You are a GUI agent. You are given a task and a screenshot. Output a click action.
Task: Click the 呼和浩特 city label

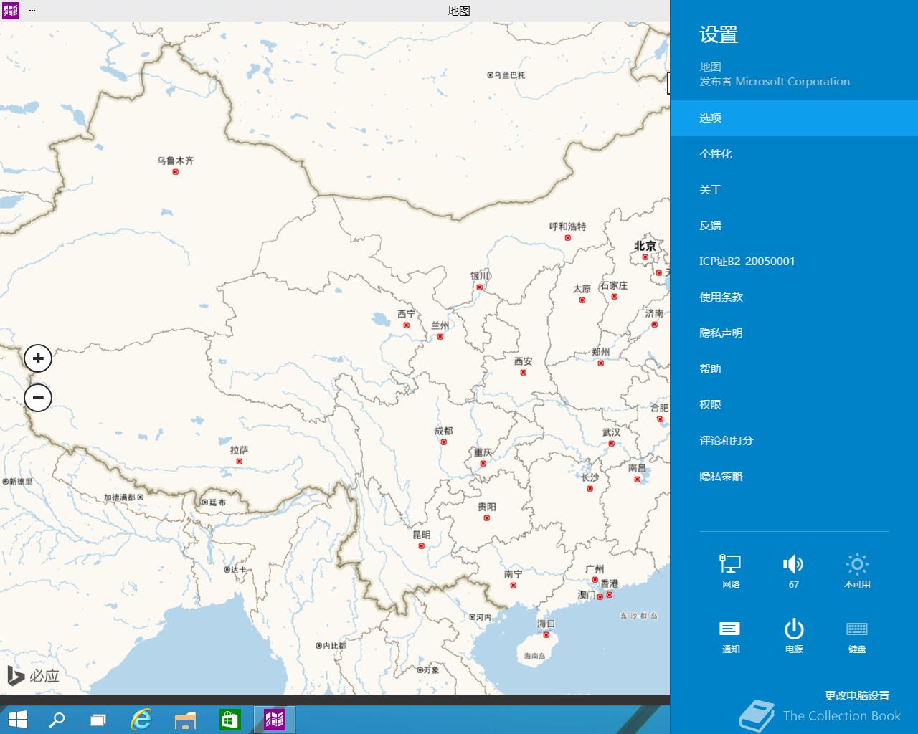coord(567,227)
